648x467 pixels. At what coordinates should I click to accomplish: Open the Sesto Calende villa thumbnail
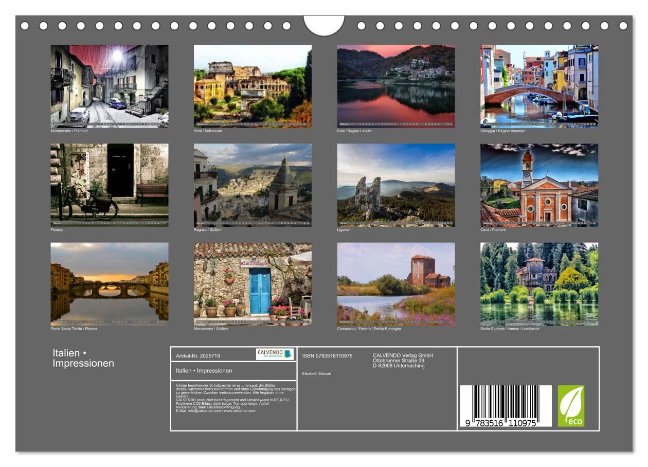[539, 284]
